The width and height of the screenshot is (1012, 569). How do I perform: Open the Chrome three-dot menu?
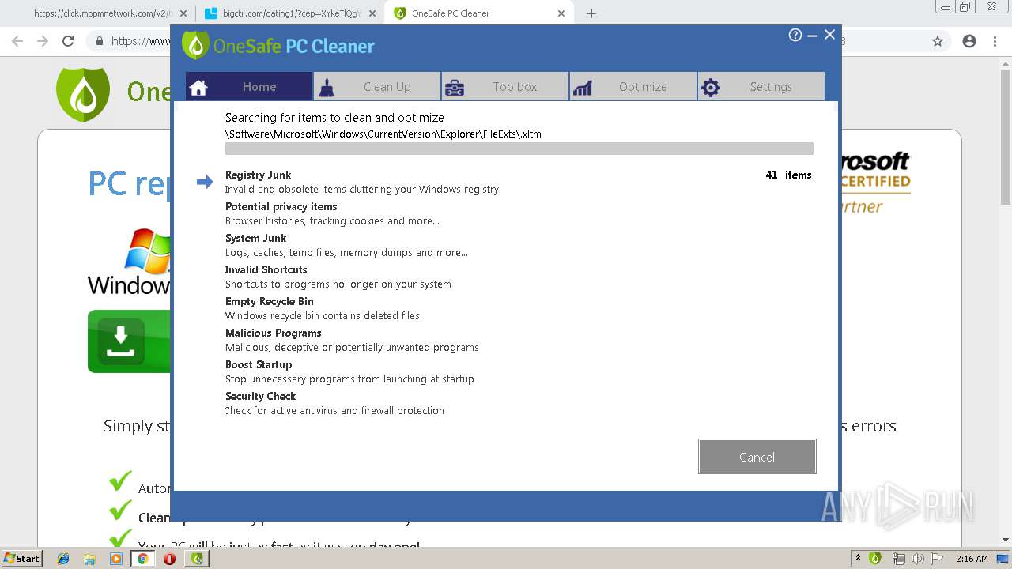pos(995,41)
